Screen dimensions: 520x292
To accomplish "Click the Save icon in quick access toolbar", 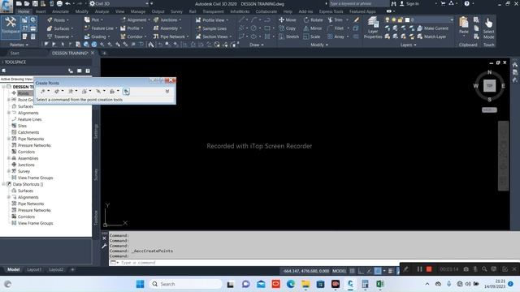I will [x=35, y=3].
